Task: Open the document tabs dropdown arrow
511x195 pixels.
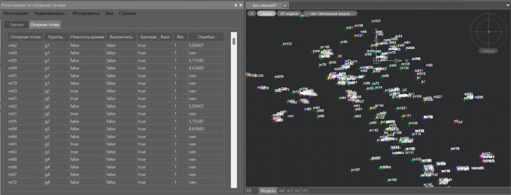Action: (508, 5)
